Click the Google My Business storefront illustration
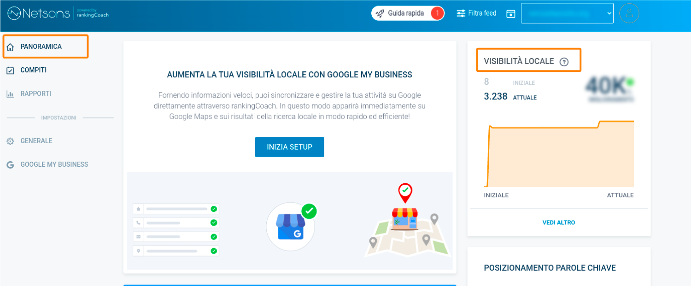Image resolution: width=691 pixels, height=286 pixels. click(x=290, y=227)
